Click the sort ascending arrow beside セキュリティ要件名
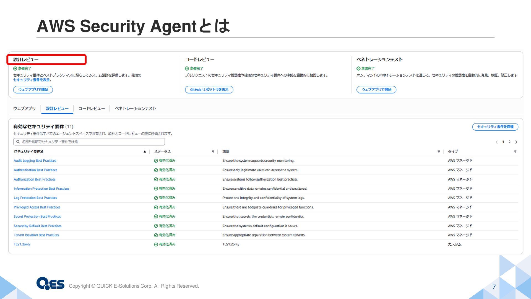The height and width of the screenshot is (299, 531). tap(144, 151)
